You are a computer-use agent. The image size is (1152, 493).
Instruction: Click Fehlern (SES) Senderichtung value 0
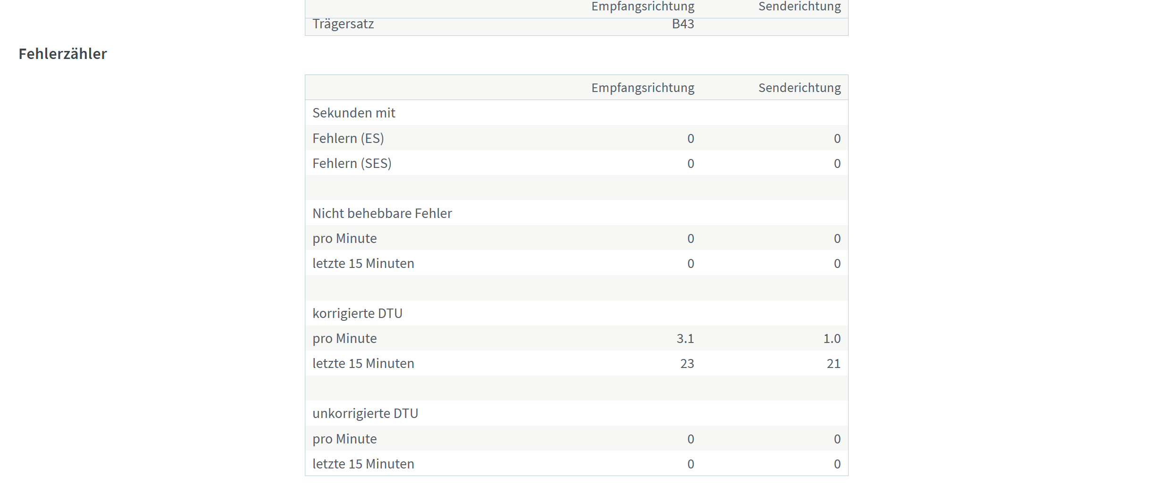(x=837, y=164)
